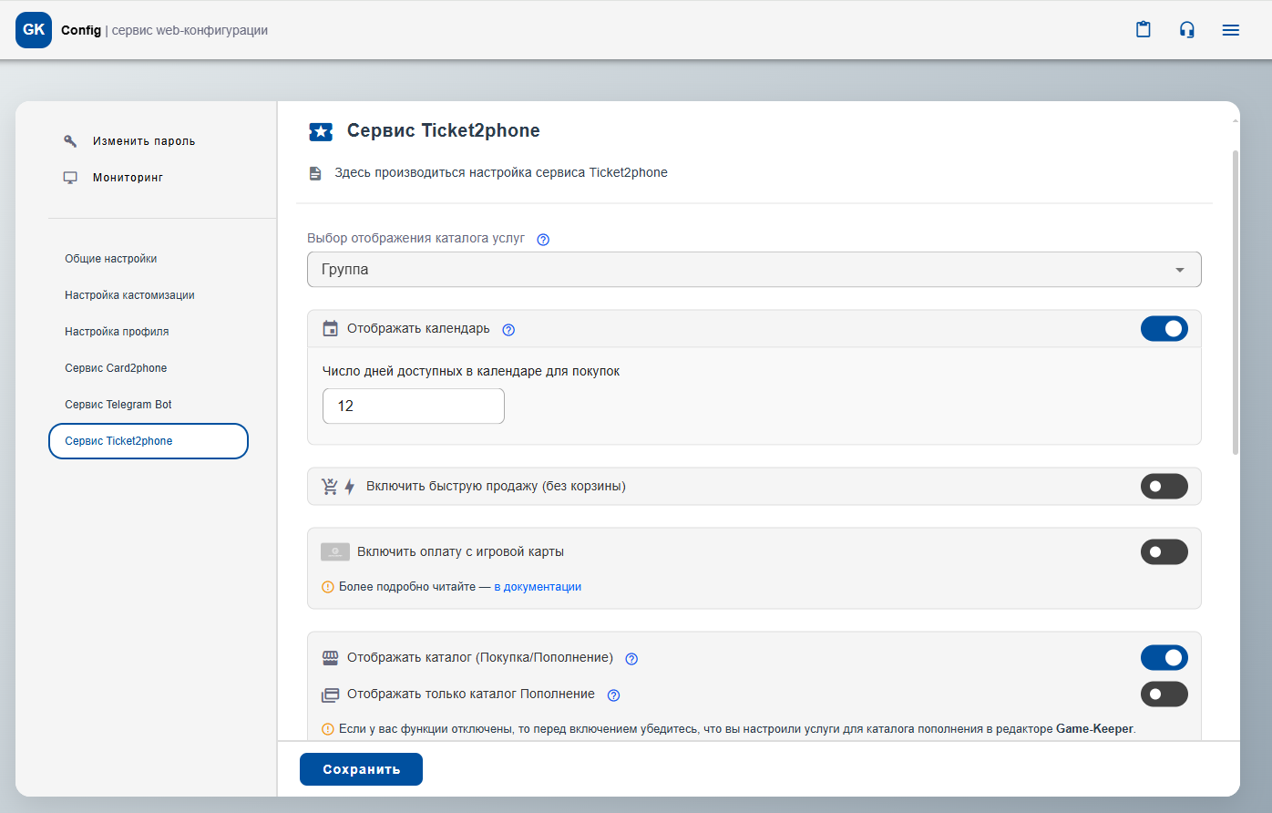Go to Настройка профиля
Viewport: 1272px width, 813px height.
[117, 332]
